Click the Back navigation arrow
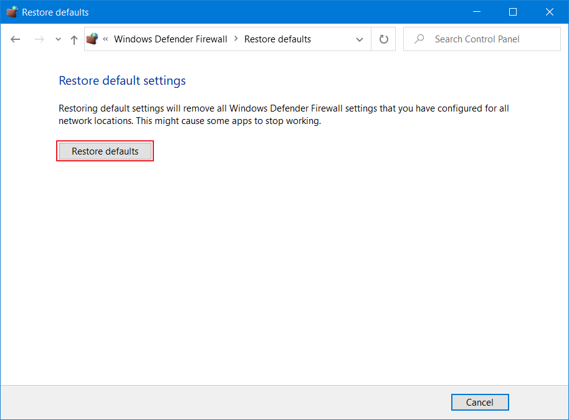This screenshot has height=420, width=569. (x=15, y=39)
